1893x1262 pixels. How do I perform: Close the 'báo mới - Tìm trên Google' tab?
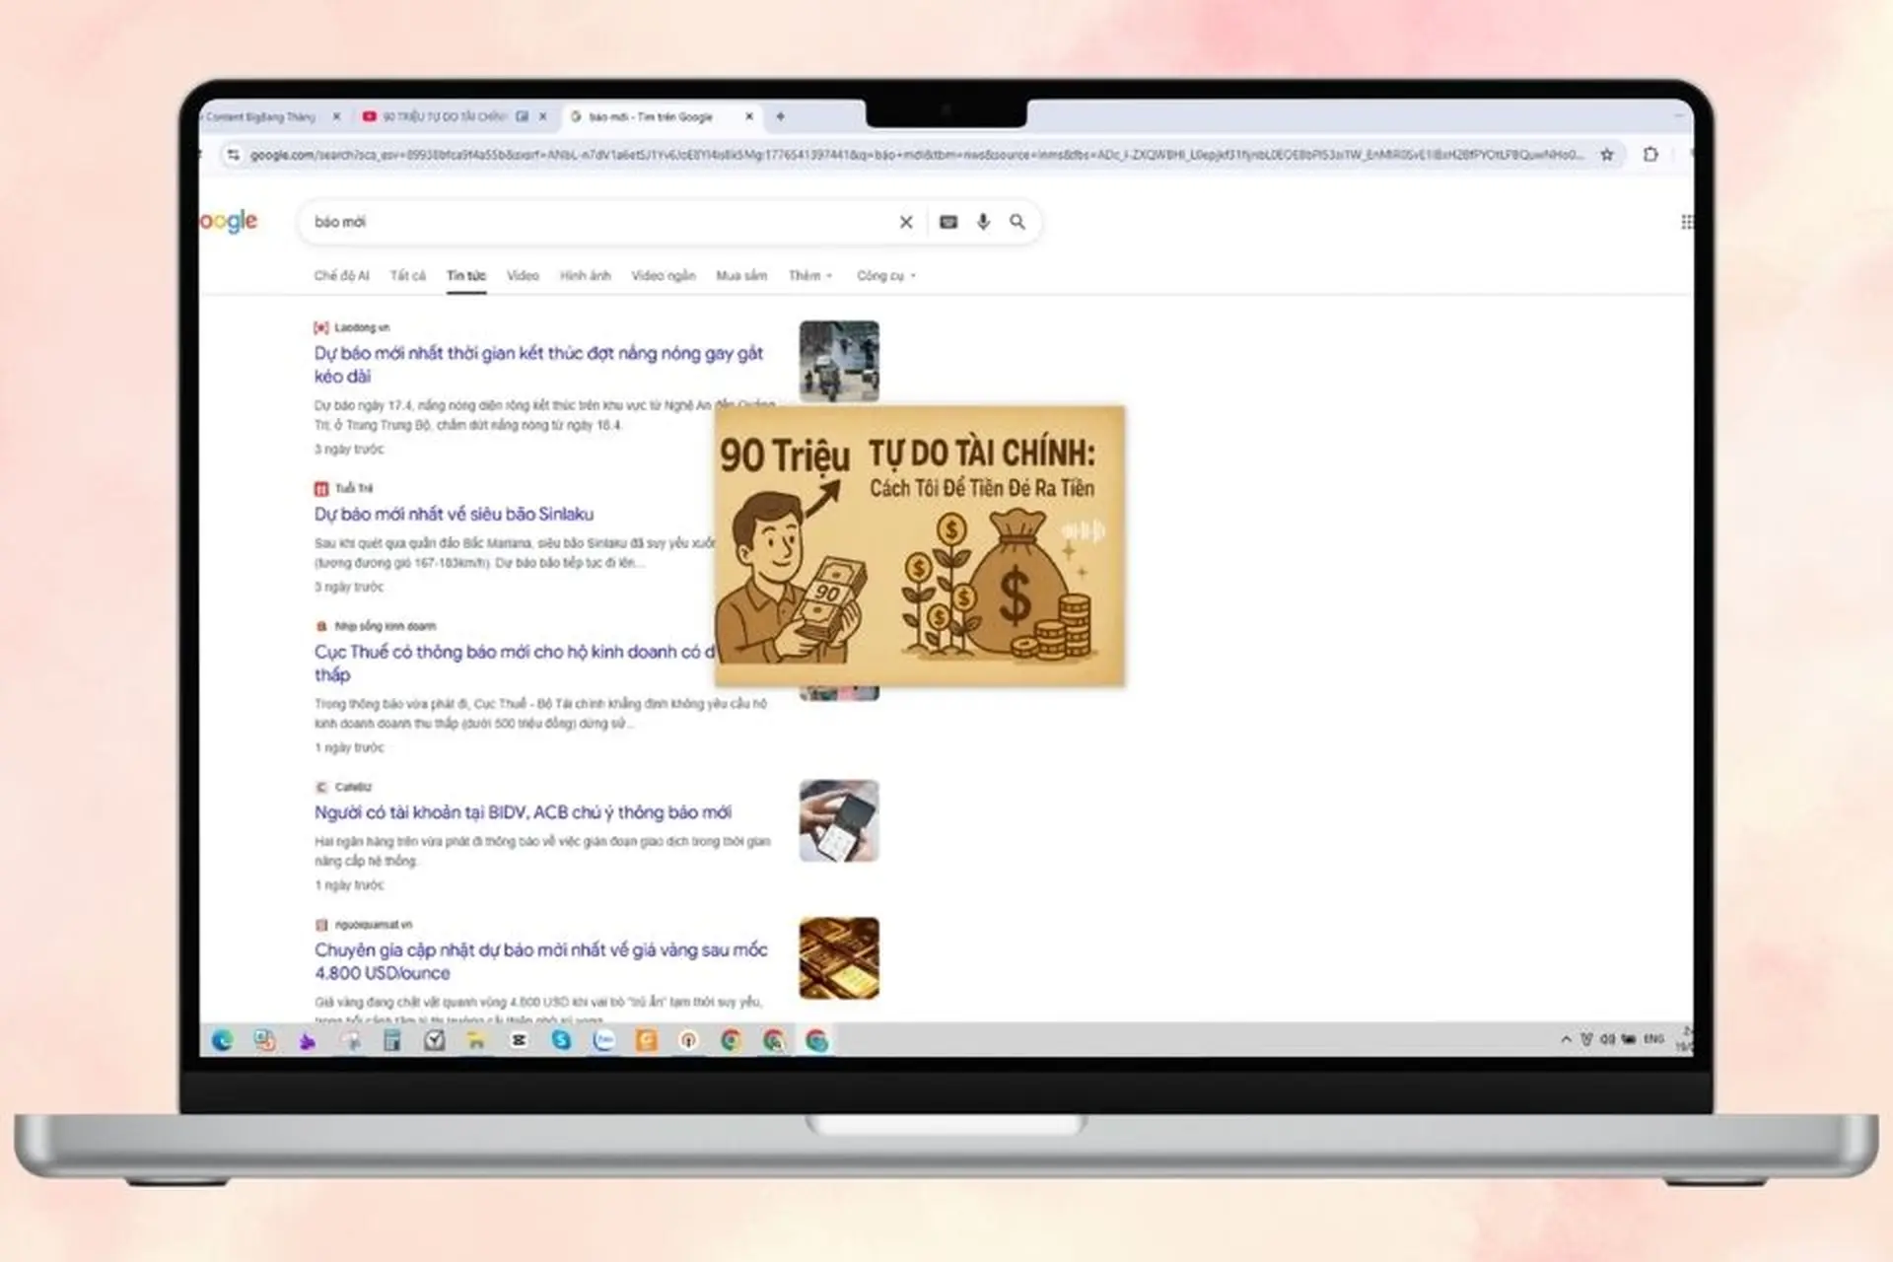tap(748, 116)
